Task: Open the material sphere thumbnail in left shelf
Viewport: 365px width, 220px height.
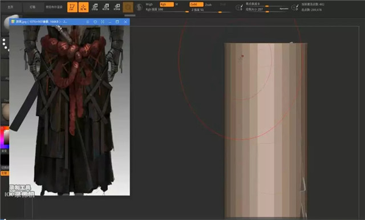Action: click(x=6, y=112)
